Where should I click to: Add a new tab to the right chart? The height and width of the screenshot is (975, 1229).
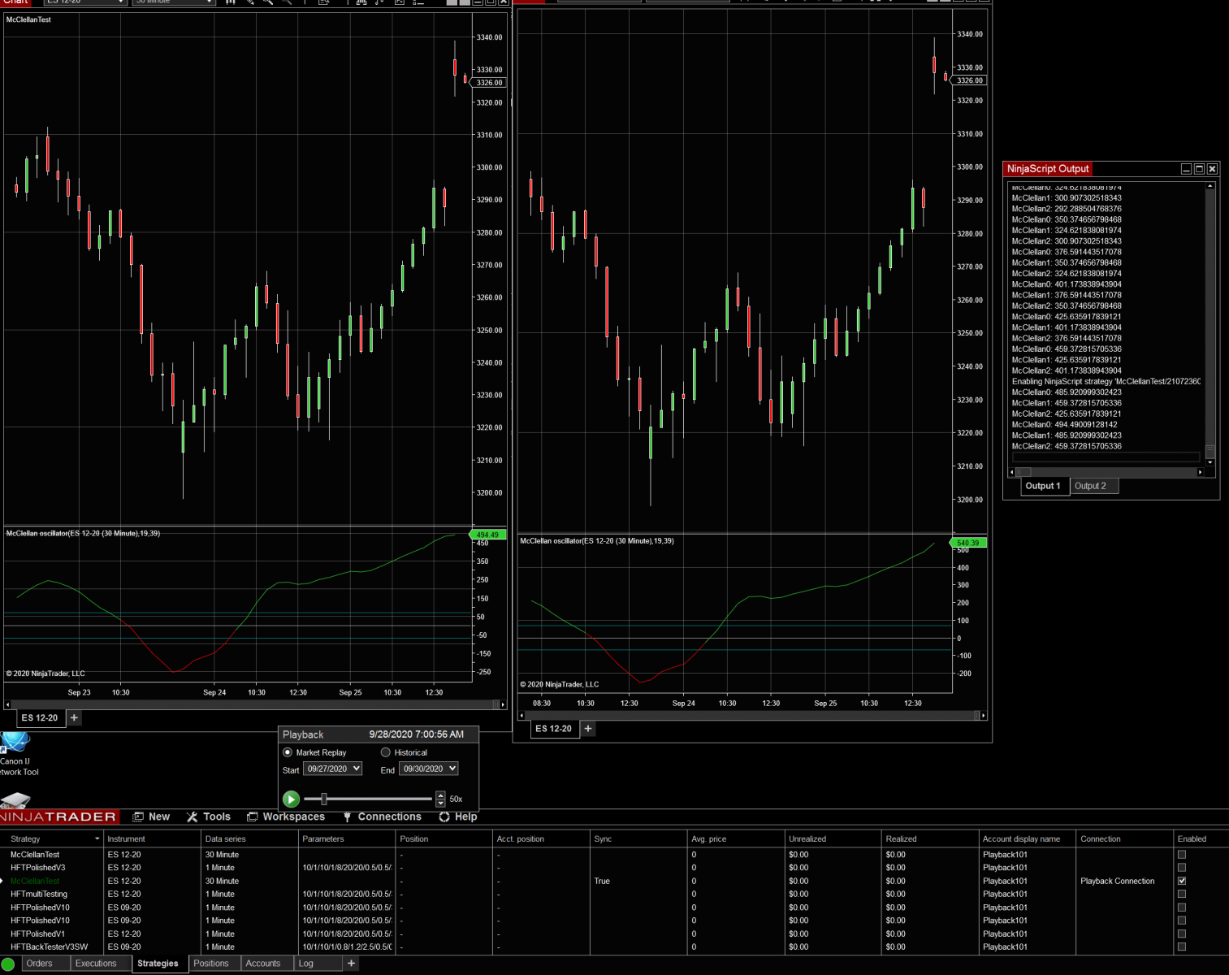pos(588,728)
